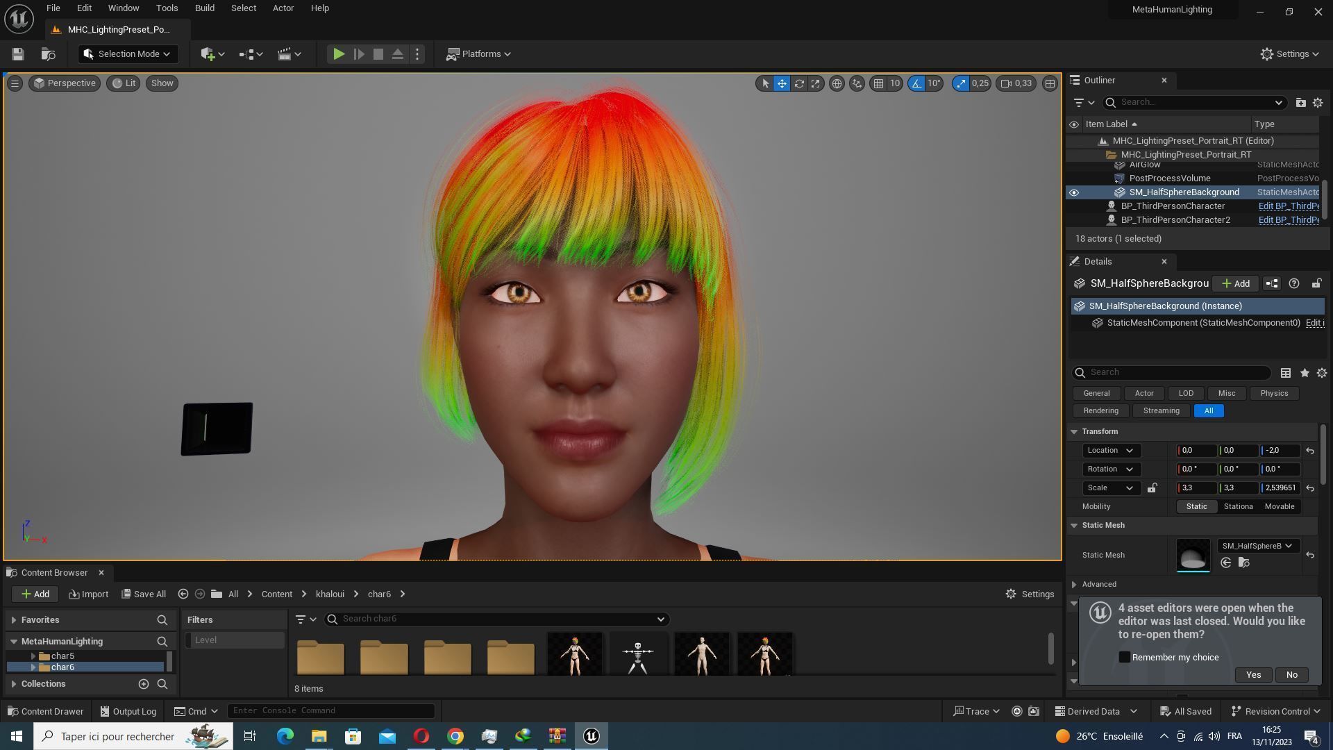Select the Physics filter in Details
This screenshot has width=1333, height=750.
[1274, 394]
